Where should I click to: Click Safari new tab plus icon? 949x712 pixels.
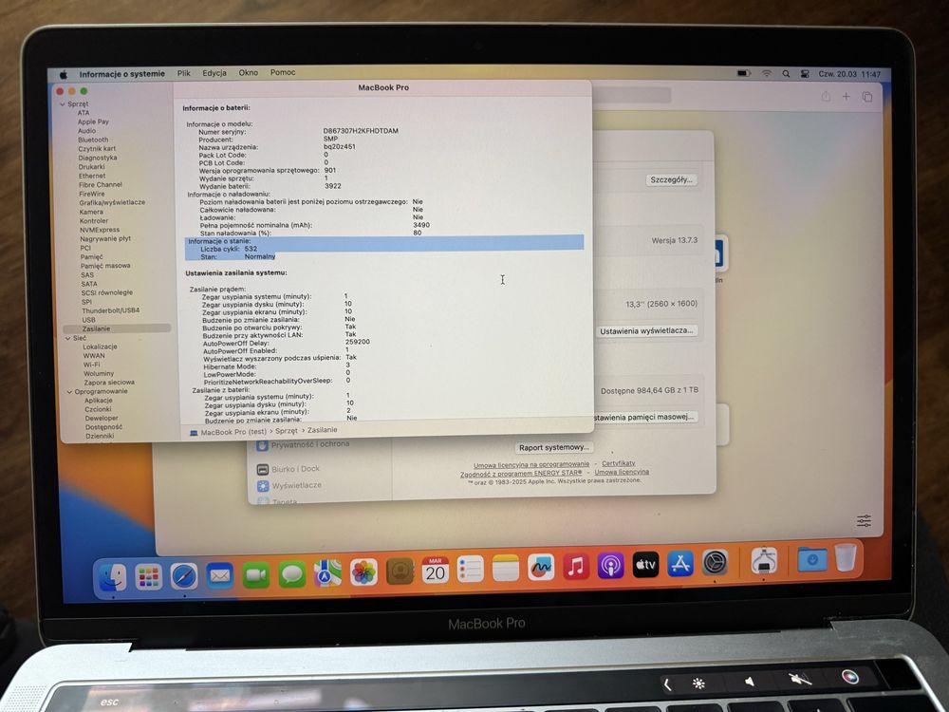pos(847,96)
